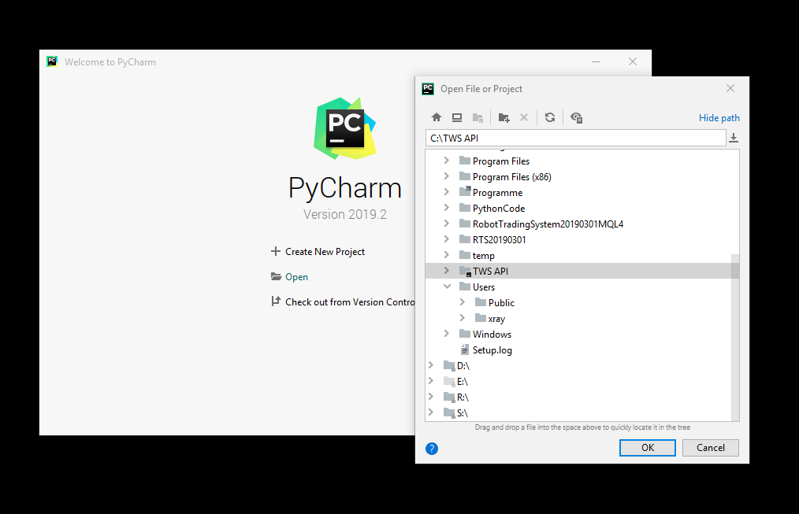
Task: Click the Open link in Welcome window
Action: pos(296,277)
